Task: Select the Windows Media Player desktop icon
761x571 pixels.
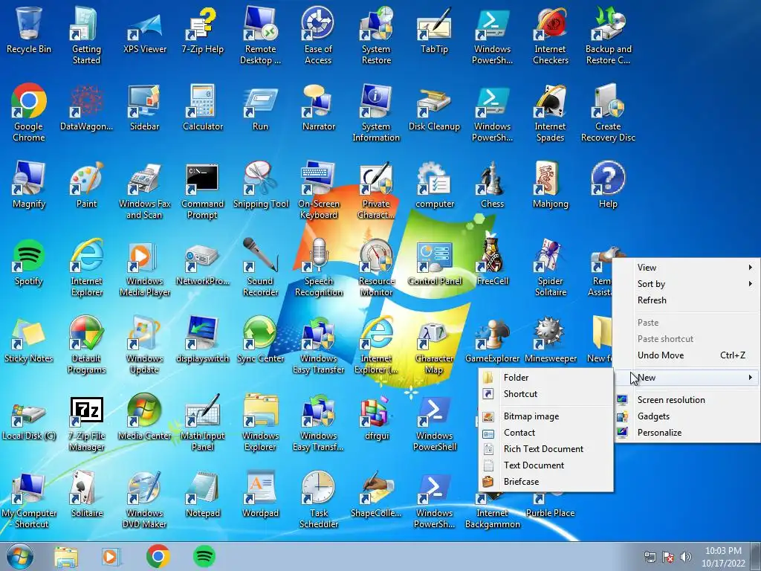Action: (x=145, y=268)
